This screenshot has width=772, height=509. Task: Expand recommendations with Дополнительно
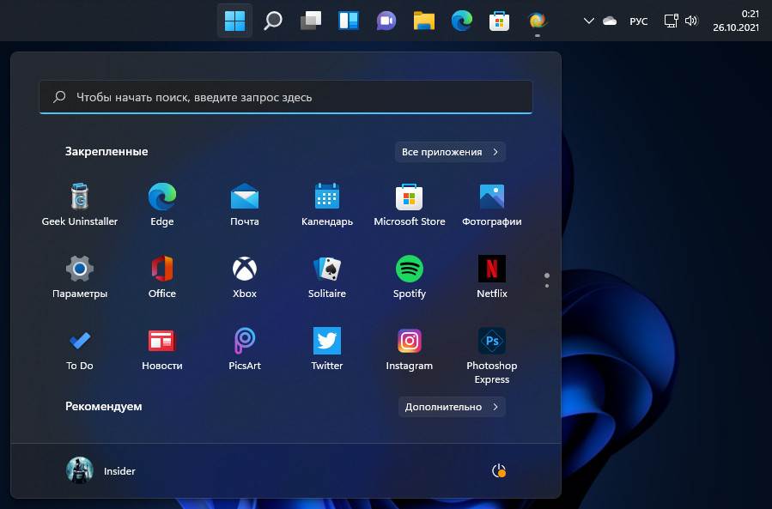tap(452, 407)
